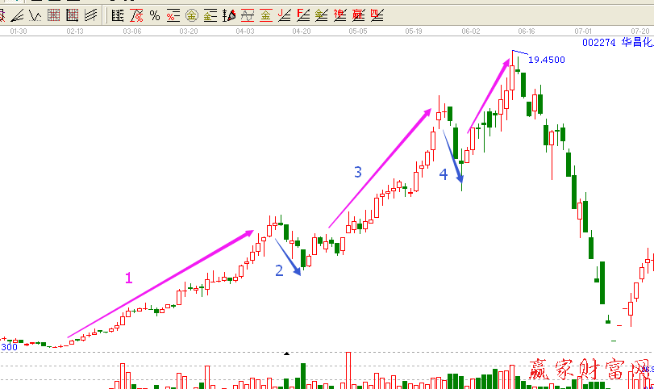Click the 金 icon with red underline
This screenshot has height=389, width=654.
[265, 15]
